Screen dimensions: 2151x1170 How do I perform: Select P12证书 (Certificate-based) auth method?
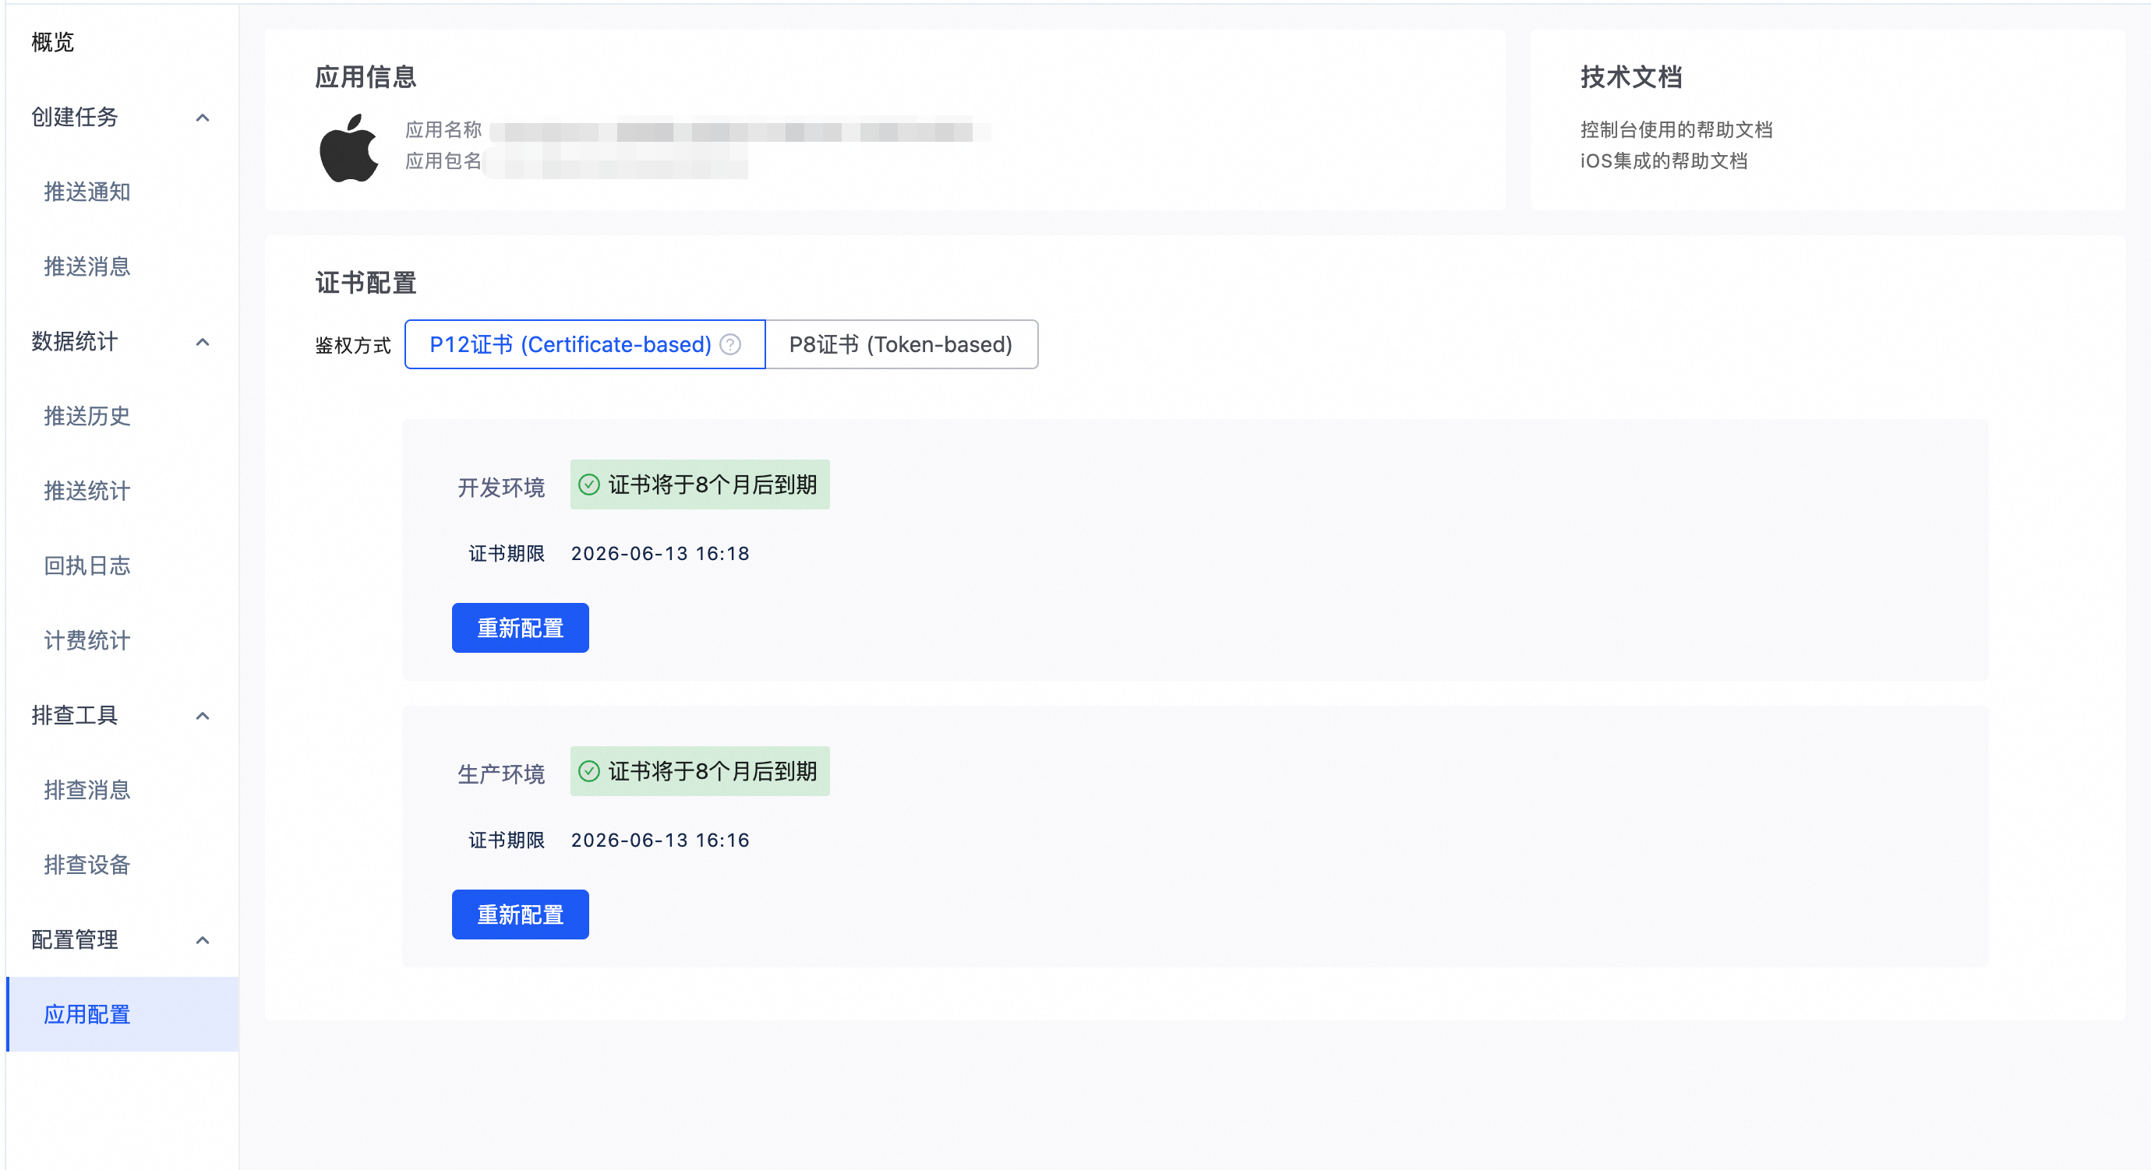click(570, 344)
